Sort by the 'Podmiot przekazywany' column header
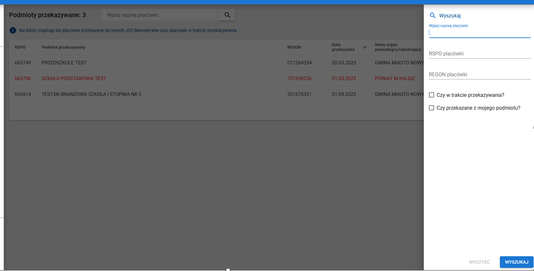The height and width of the screenshot is (271, 534). 63,47
